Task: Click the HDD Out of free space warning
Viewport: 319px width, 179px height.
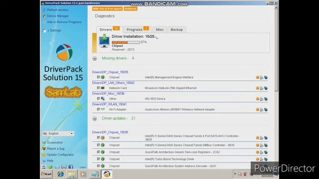Action: tap(107, 9)
